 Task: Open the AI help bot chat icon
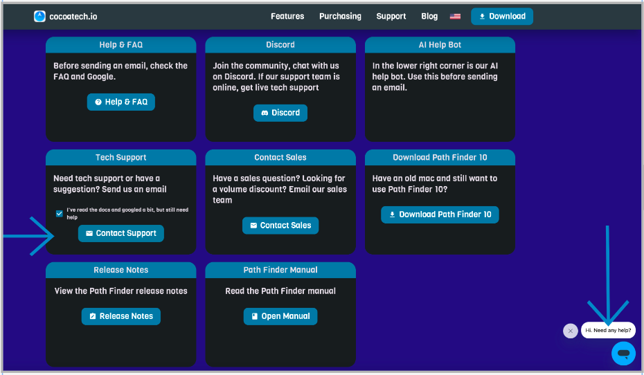pyautogui.click(x=623, y=354)
